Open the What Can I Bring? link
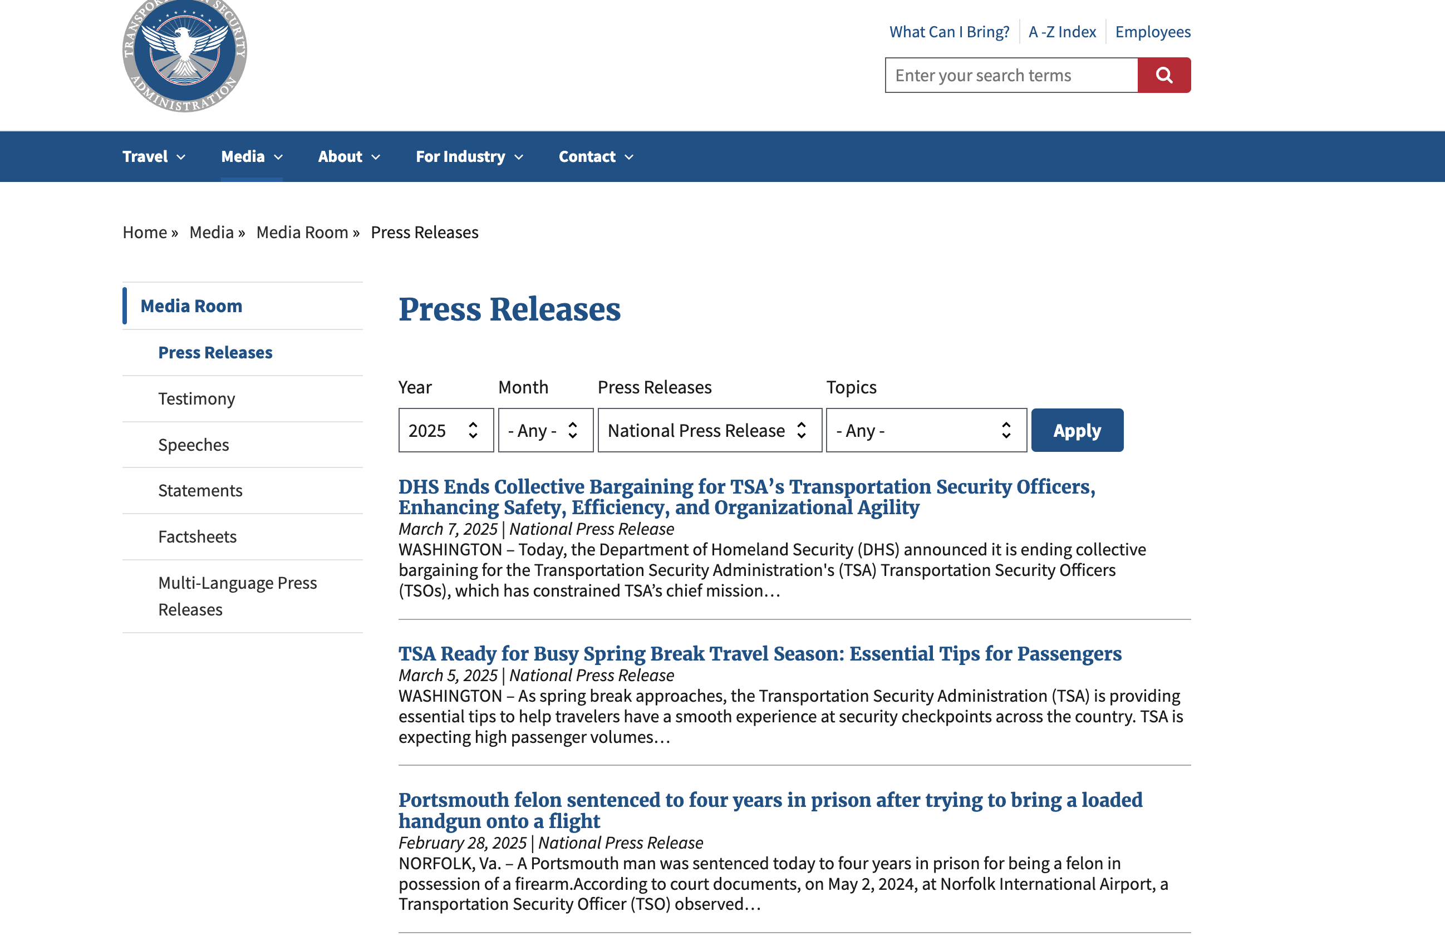 [x=948, y=32]
